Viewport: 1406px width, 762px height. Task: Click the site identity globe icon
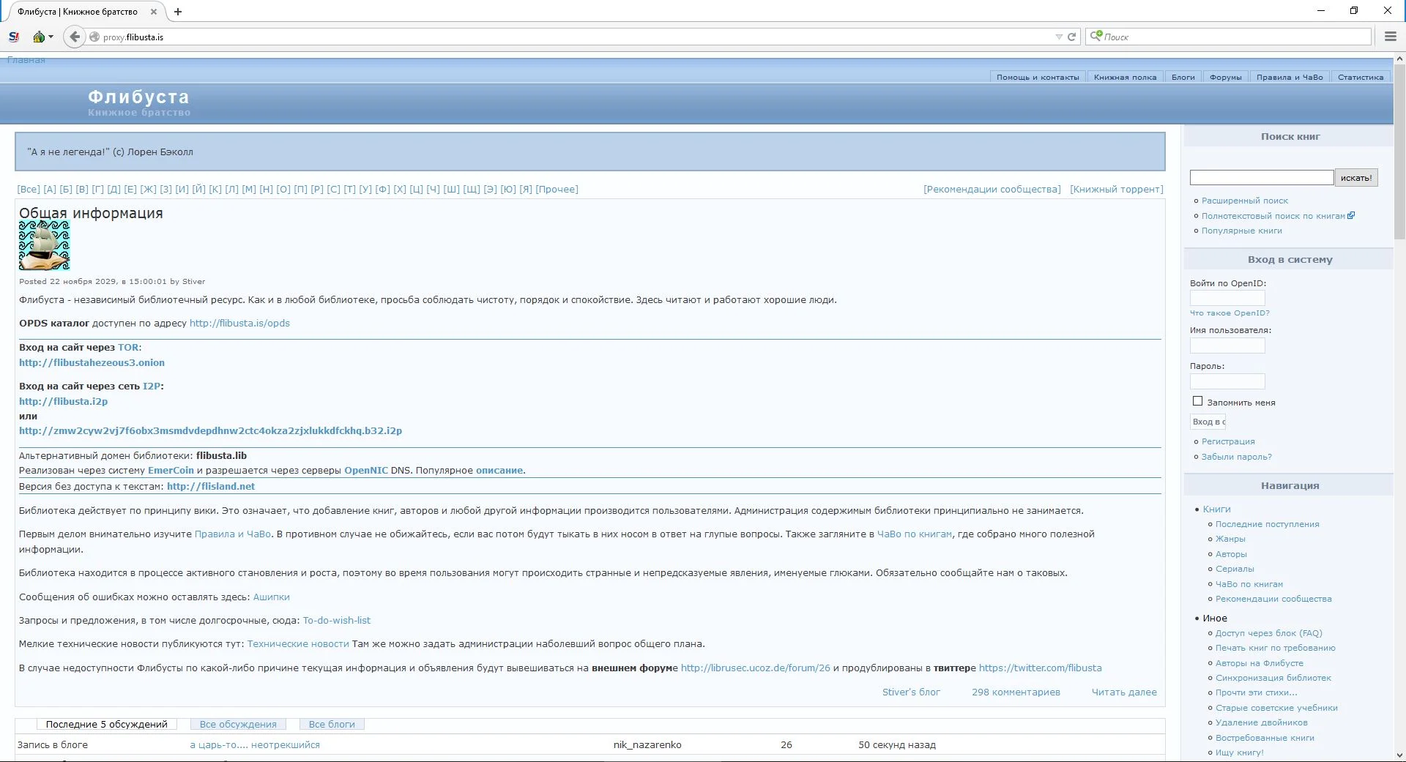click(94, 37)
